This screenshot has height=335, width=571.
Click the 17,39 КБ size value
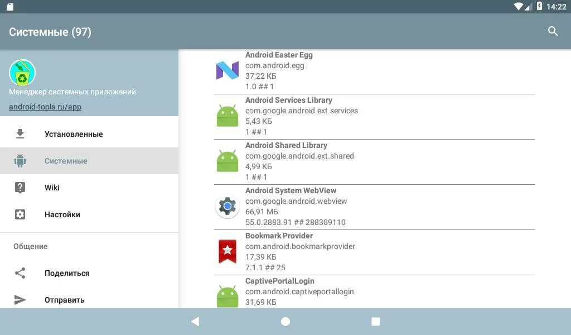(261, 257)
